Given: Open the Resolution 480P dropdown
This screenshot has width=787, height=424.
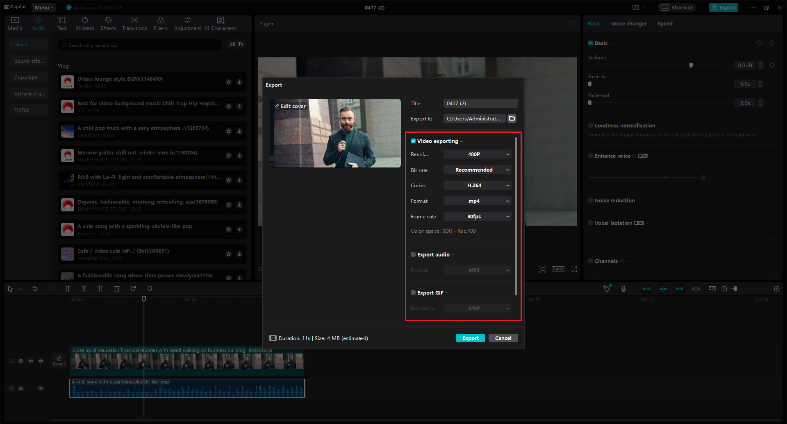Looking at the screenshot, I should tap(478, 154).
